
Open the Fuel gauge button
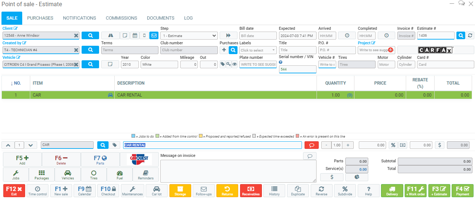pos(119,175)
